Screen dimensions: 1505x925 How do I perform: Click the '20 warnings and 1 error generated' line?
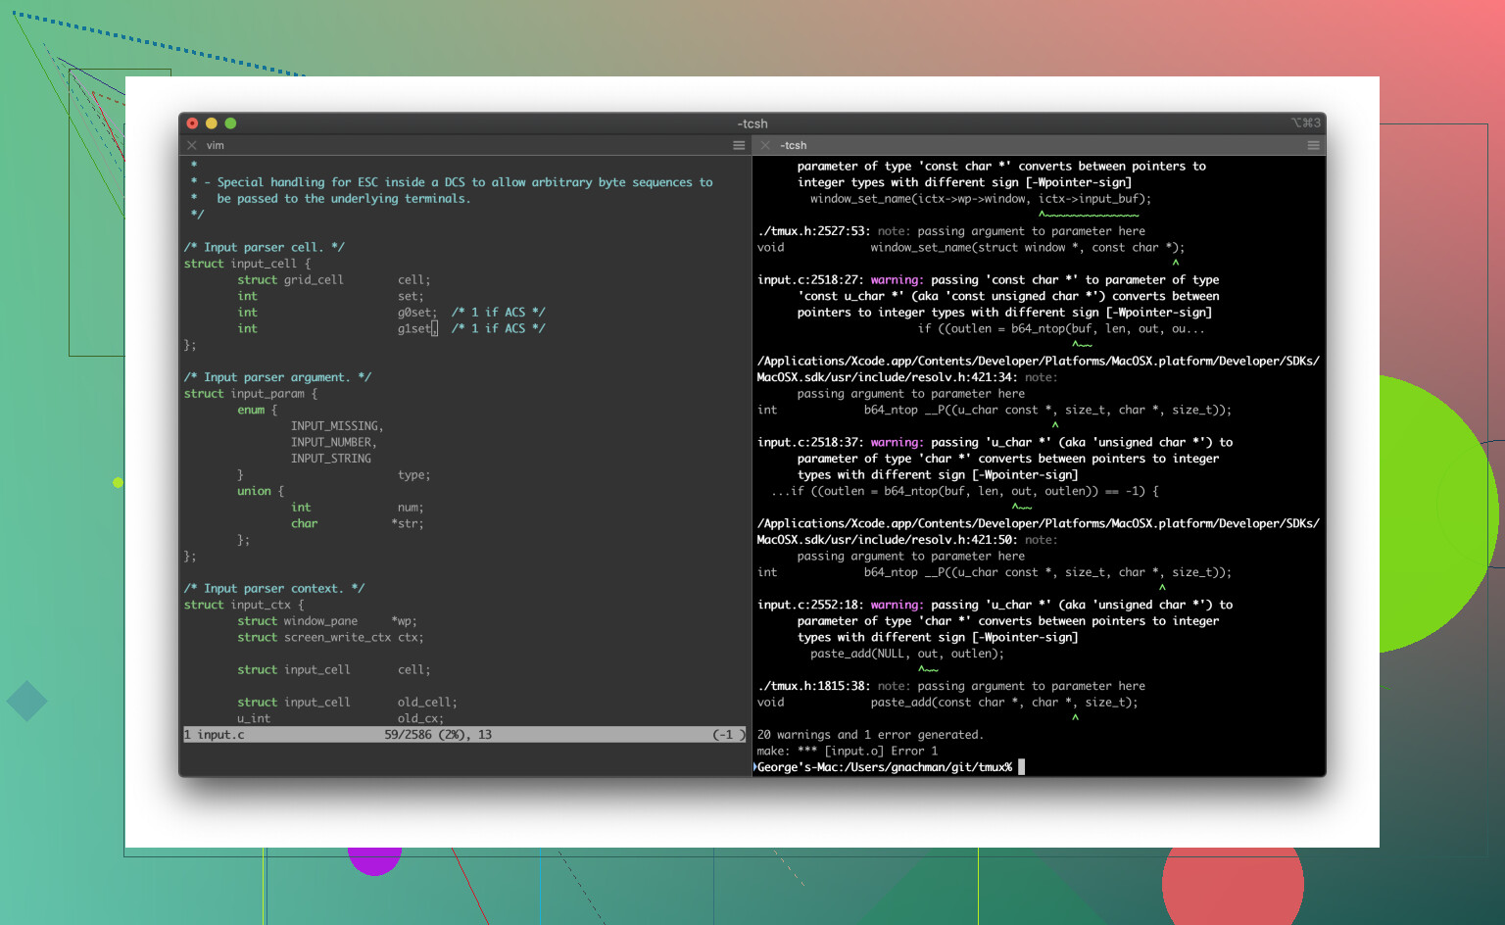[869, 735]
